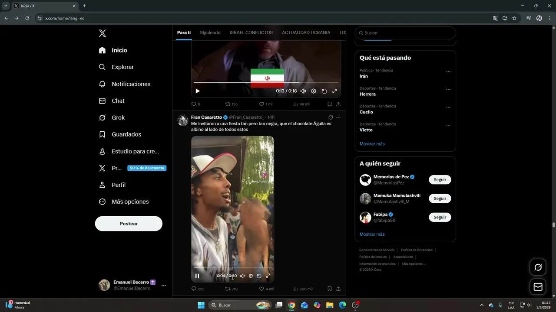Like the post with 4 mil likes
556x312 pixels.
(x=266, y=289)
